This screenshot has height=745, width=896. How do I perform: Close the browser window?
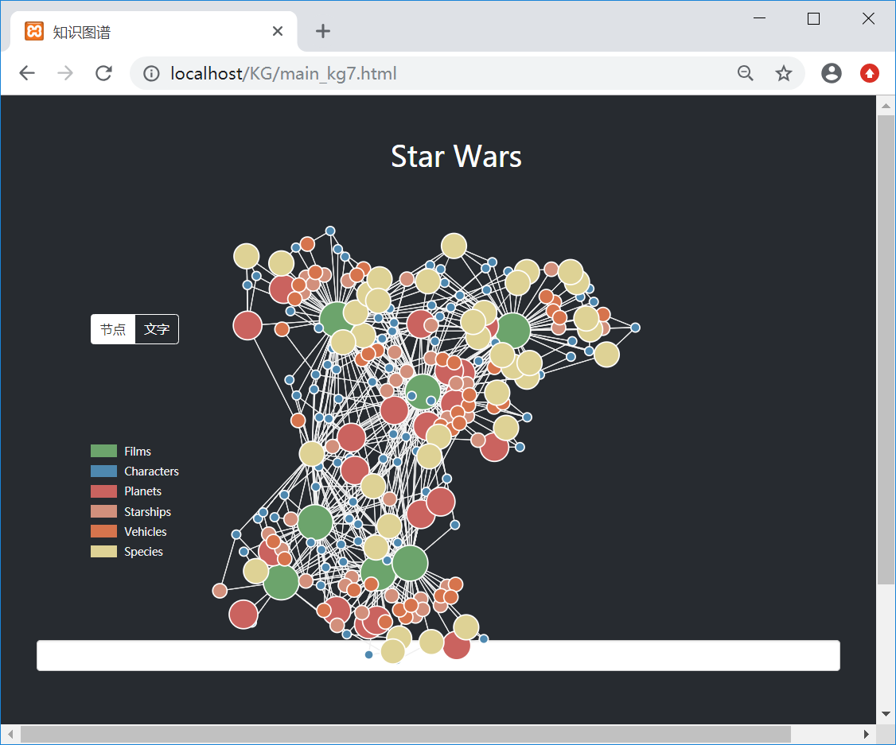pyautogui.click(x=869, y=18)
